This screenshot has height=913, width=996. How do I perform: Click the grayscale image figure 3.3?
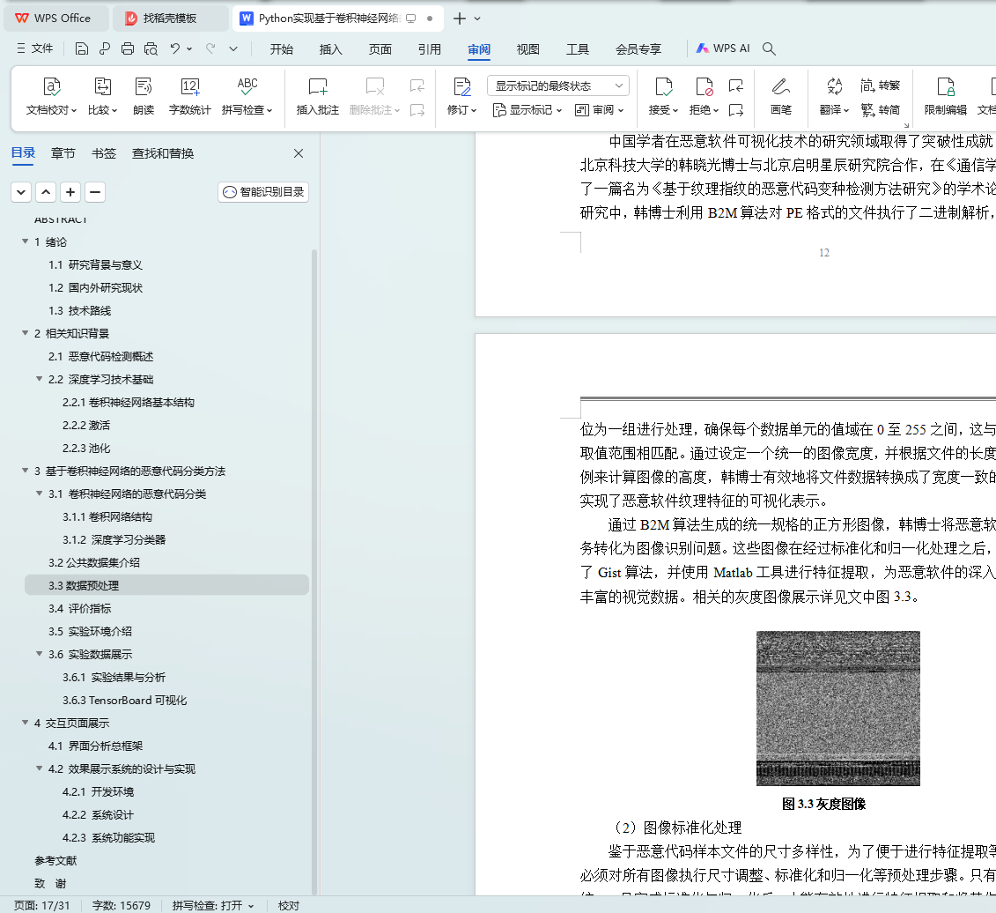coord(837,709)
